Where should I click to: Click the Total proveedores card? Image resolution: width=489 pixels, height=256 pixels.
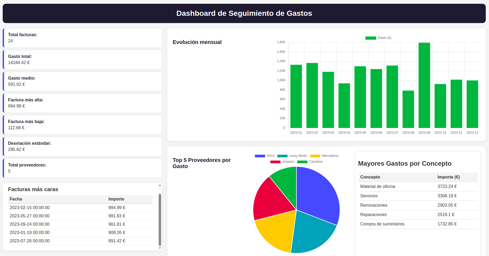tap(82, 168)
